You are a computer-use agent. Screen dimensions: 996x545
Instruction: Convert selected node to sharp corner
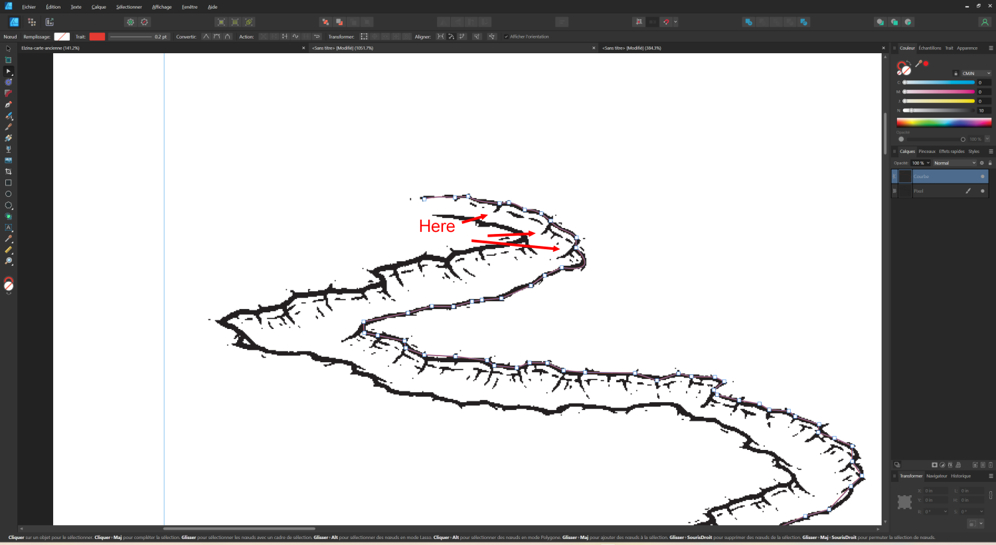coord(206,37)
